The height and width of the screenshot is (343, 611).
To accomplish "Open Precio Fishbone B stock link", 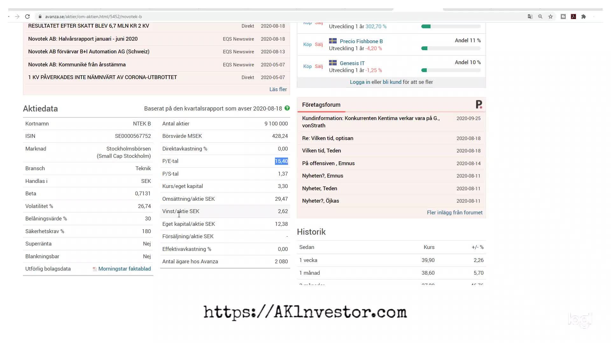I will tap(361, 41).
